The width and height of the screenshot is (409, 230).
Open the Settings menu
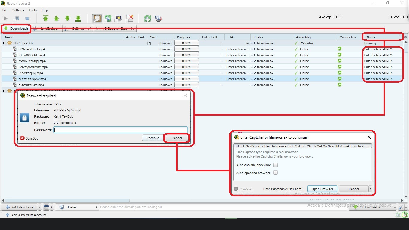pyautogui.click(x=18, y=10)
